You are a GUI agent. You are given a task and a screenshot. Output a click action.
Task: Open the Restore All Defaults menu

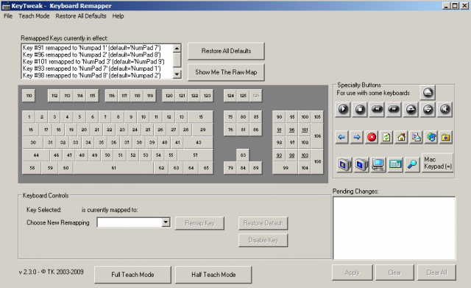[x=81, y=16]
